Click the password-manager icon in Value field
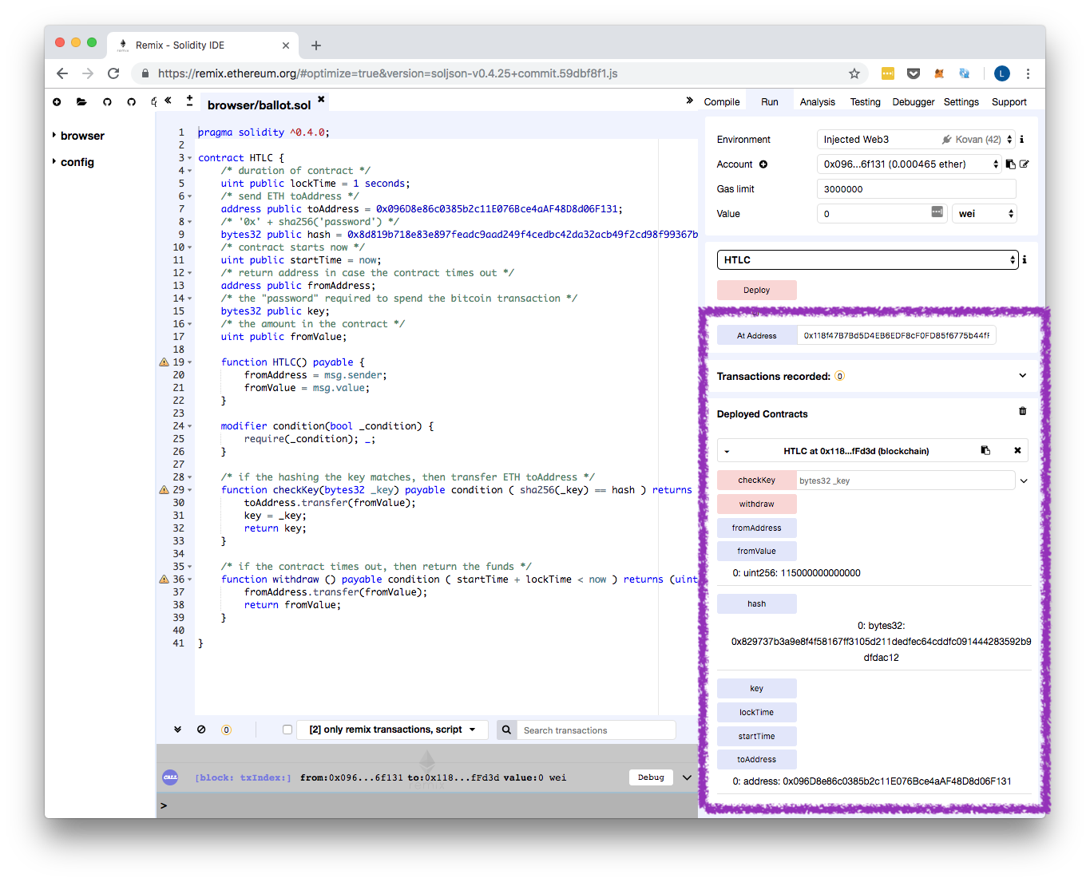1090x882 pixels. tap(937, 212)
